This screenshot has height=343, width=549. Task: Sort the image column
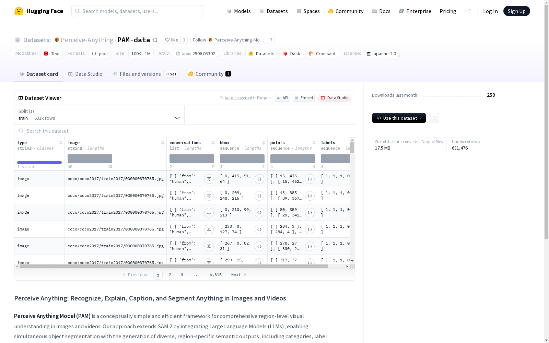[163, 143]
